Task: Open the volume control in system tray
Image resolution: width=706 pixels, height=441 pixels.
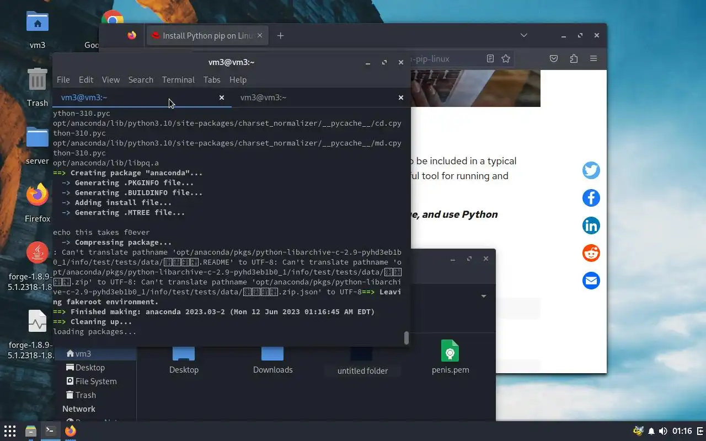Action: [663, 431]
